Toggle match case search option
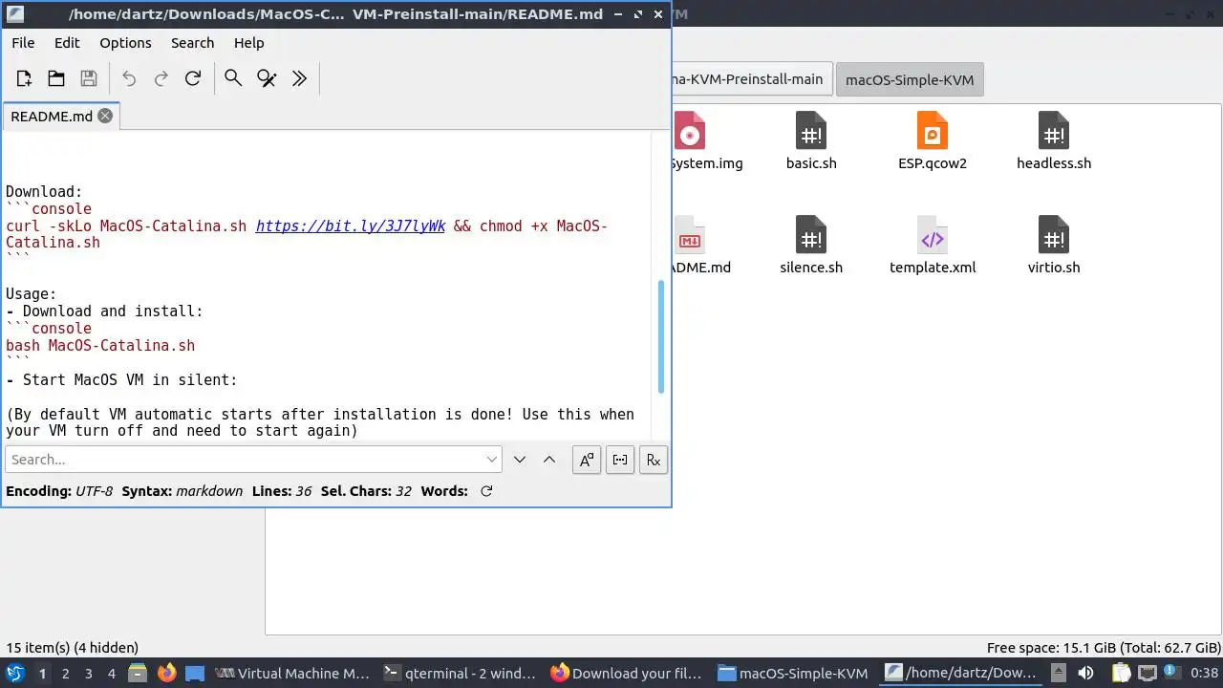This screenshot has height=688, width=1223. (x=586, y=460)
